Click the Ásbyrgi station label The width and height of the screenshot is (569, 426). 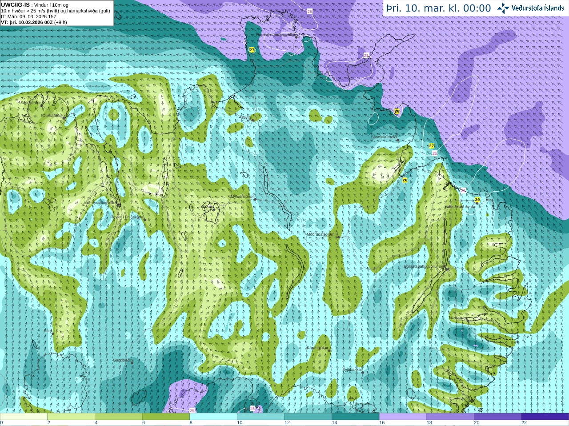pyautogui.click(x=244, y=117)
